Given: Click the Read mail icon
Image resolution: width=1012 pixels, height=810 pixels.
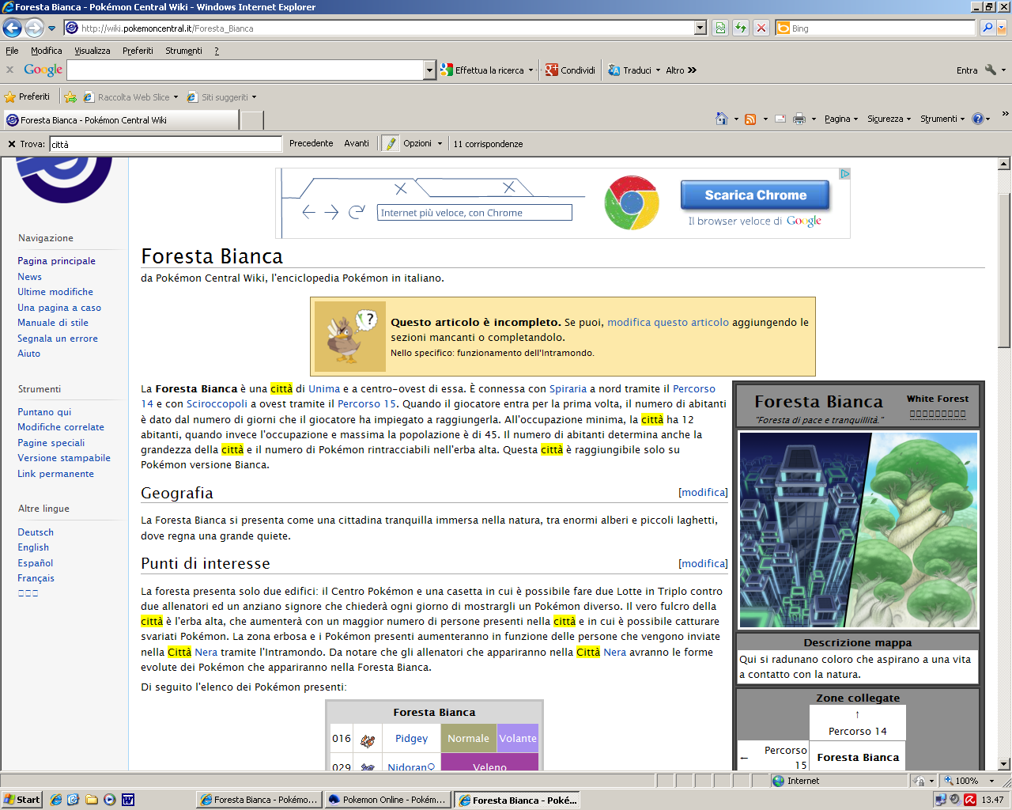Looking at the screenshot, I should (780, 119).
